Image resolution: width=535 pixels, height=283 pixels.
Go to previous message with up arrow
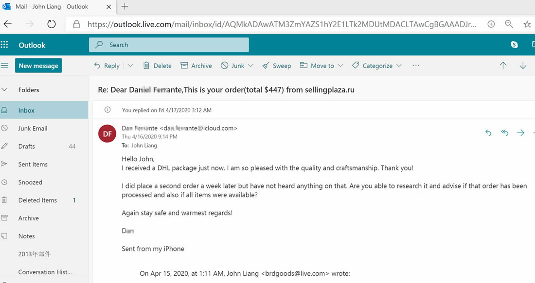click(x=503, y=66)
